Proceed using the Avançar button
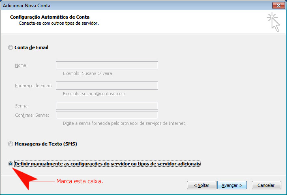 232,185
